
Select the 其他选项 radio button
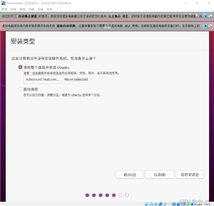click(20, 89)
